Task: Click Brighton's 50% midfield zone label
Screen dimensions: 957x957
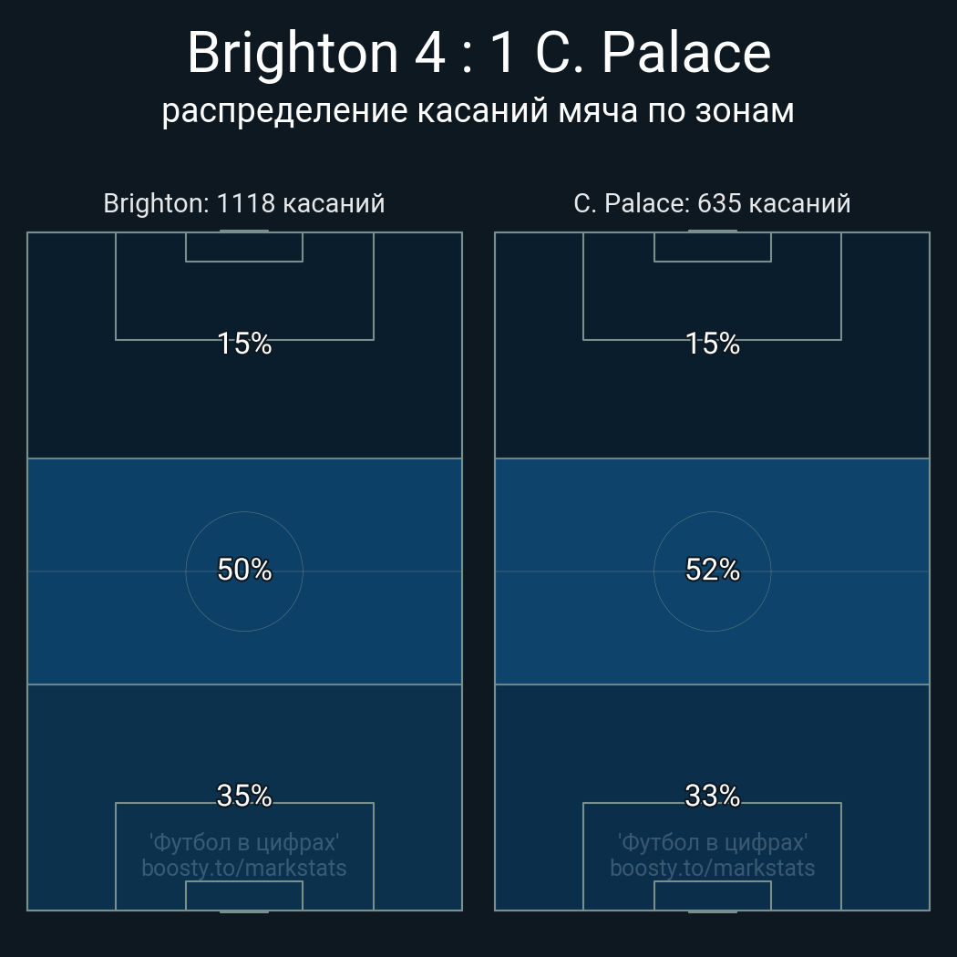Action: (x=244, y=571)
